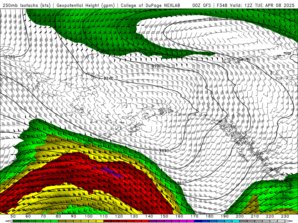Screen dimensions: 298x223
Task: Click the 10020 height contour label
Action: pos(212,19)
